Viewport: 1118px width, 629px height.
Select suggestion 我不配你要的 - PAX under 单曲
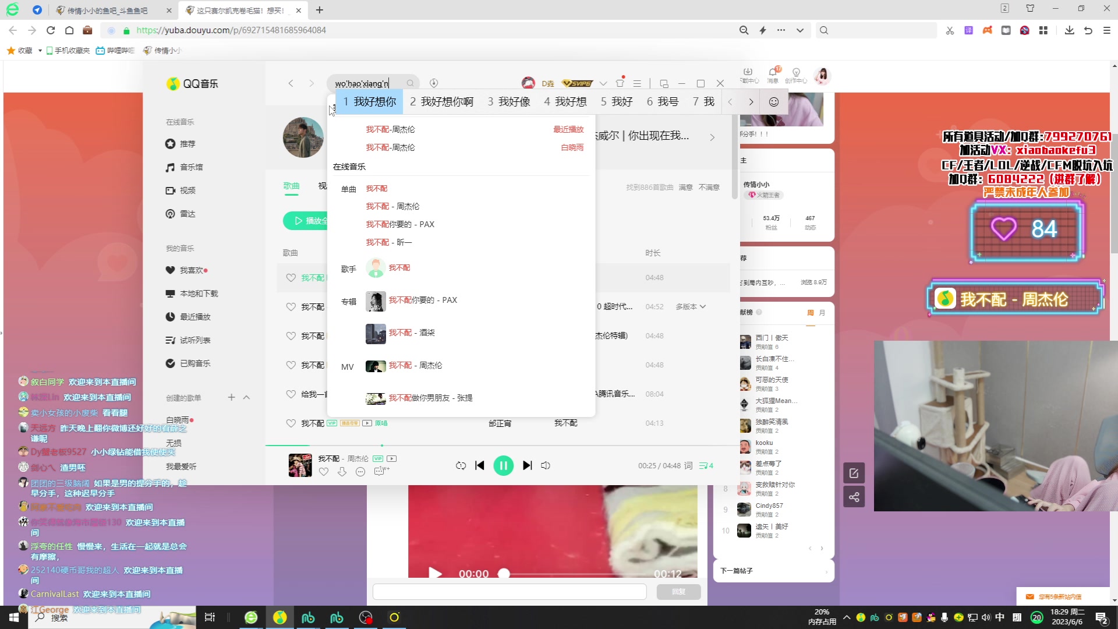(x=400, y=224)
